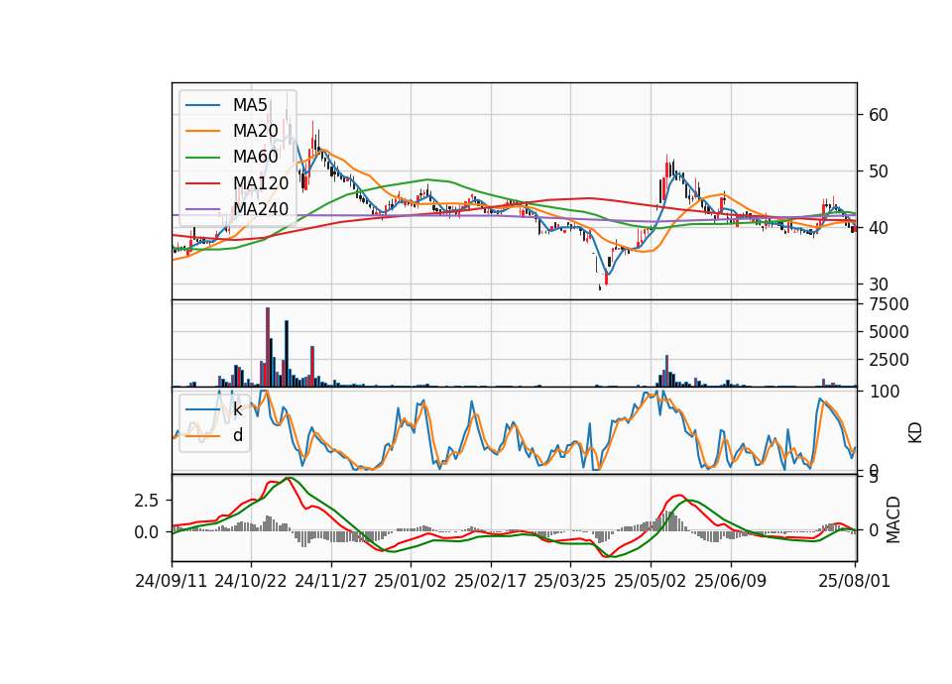Click the MA240 legend label
This screenshot has width=952, height=684.
pos(261,209)
